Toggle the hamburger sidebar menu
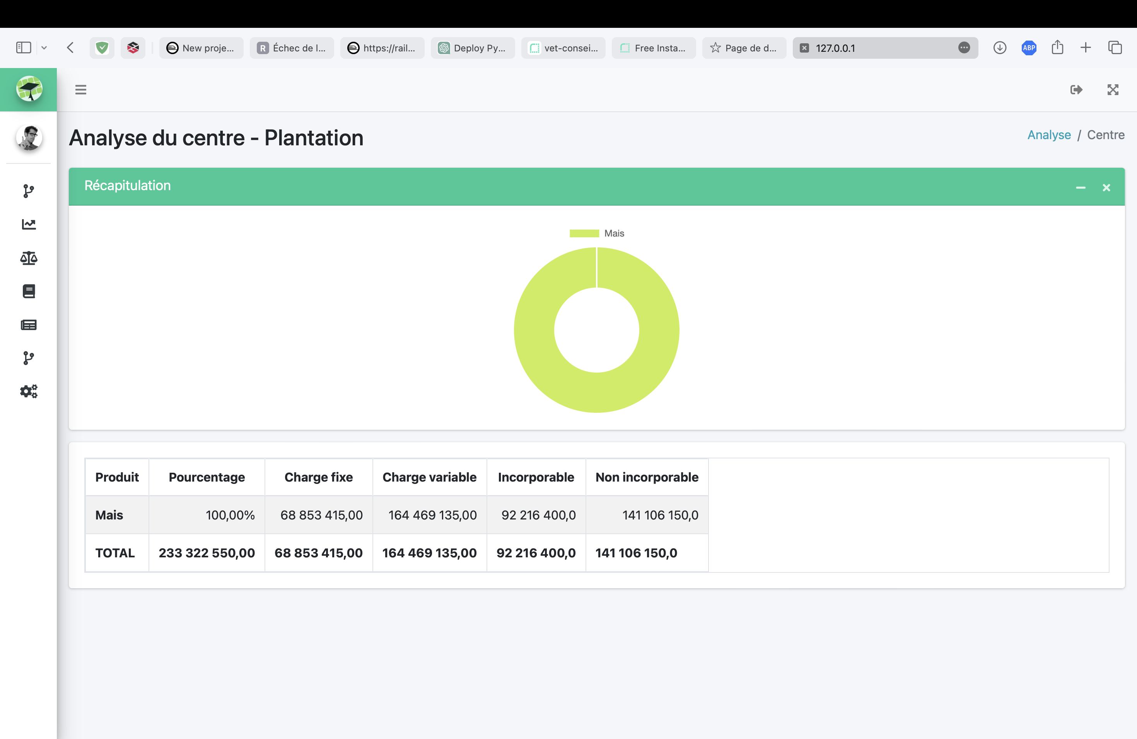The width and height of the screenshot is (1137, 739). (81, 90)
